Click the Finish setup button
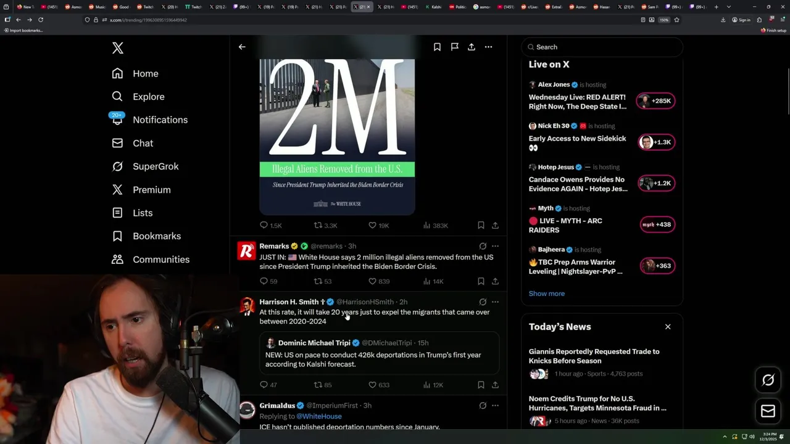This screenshot has height=444, width=790. (773, 30)
